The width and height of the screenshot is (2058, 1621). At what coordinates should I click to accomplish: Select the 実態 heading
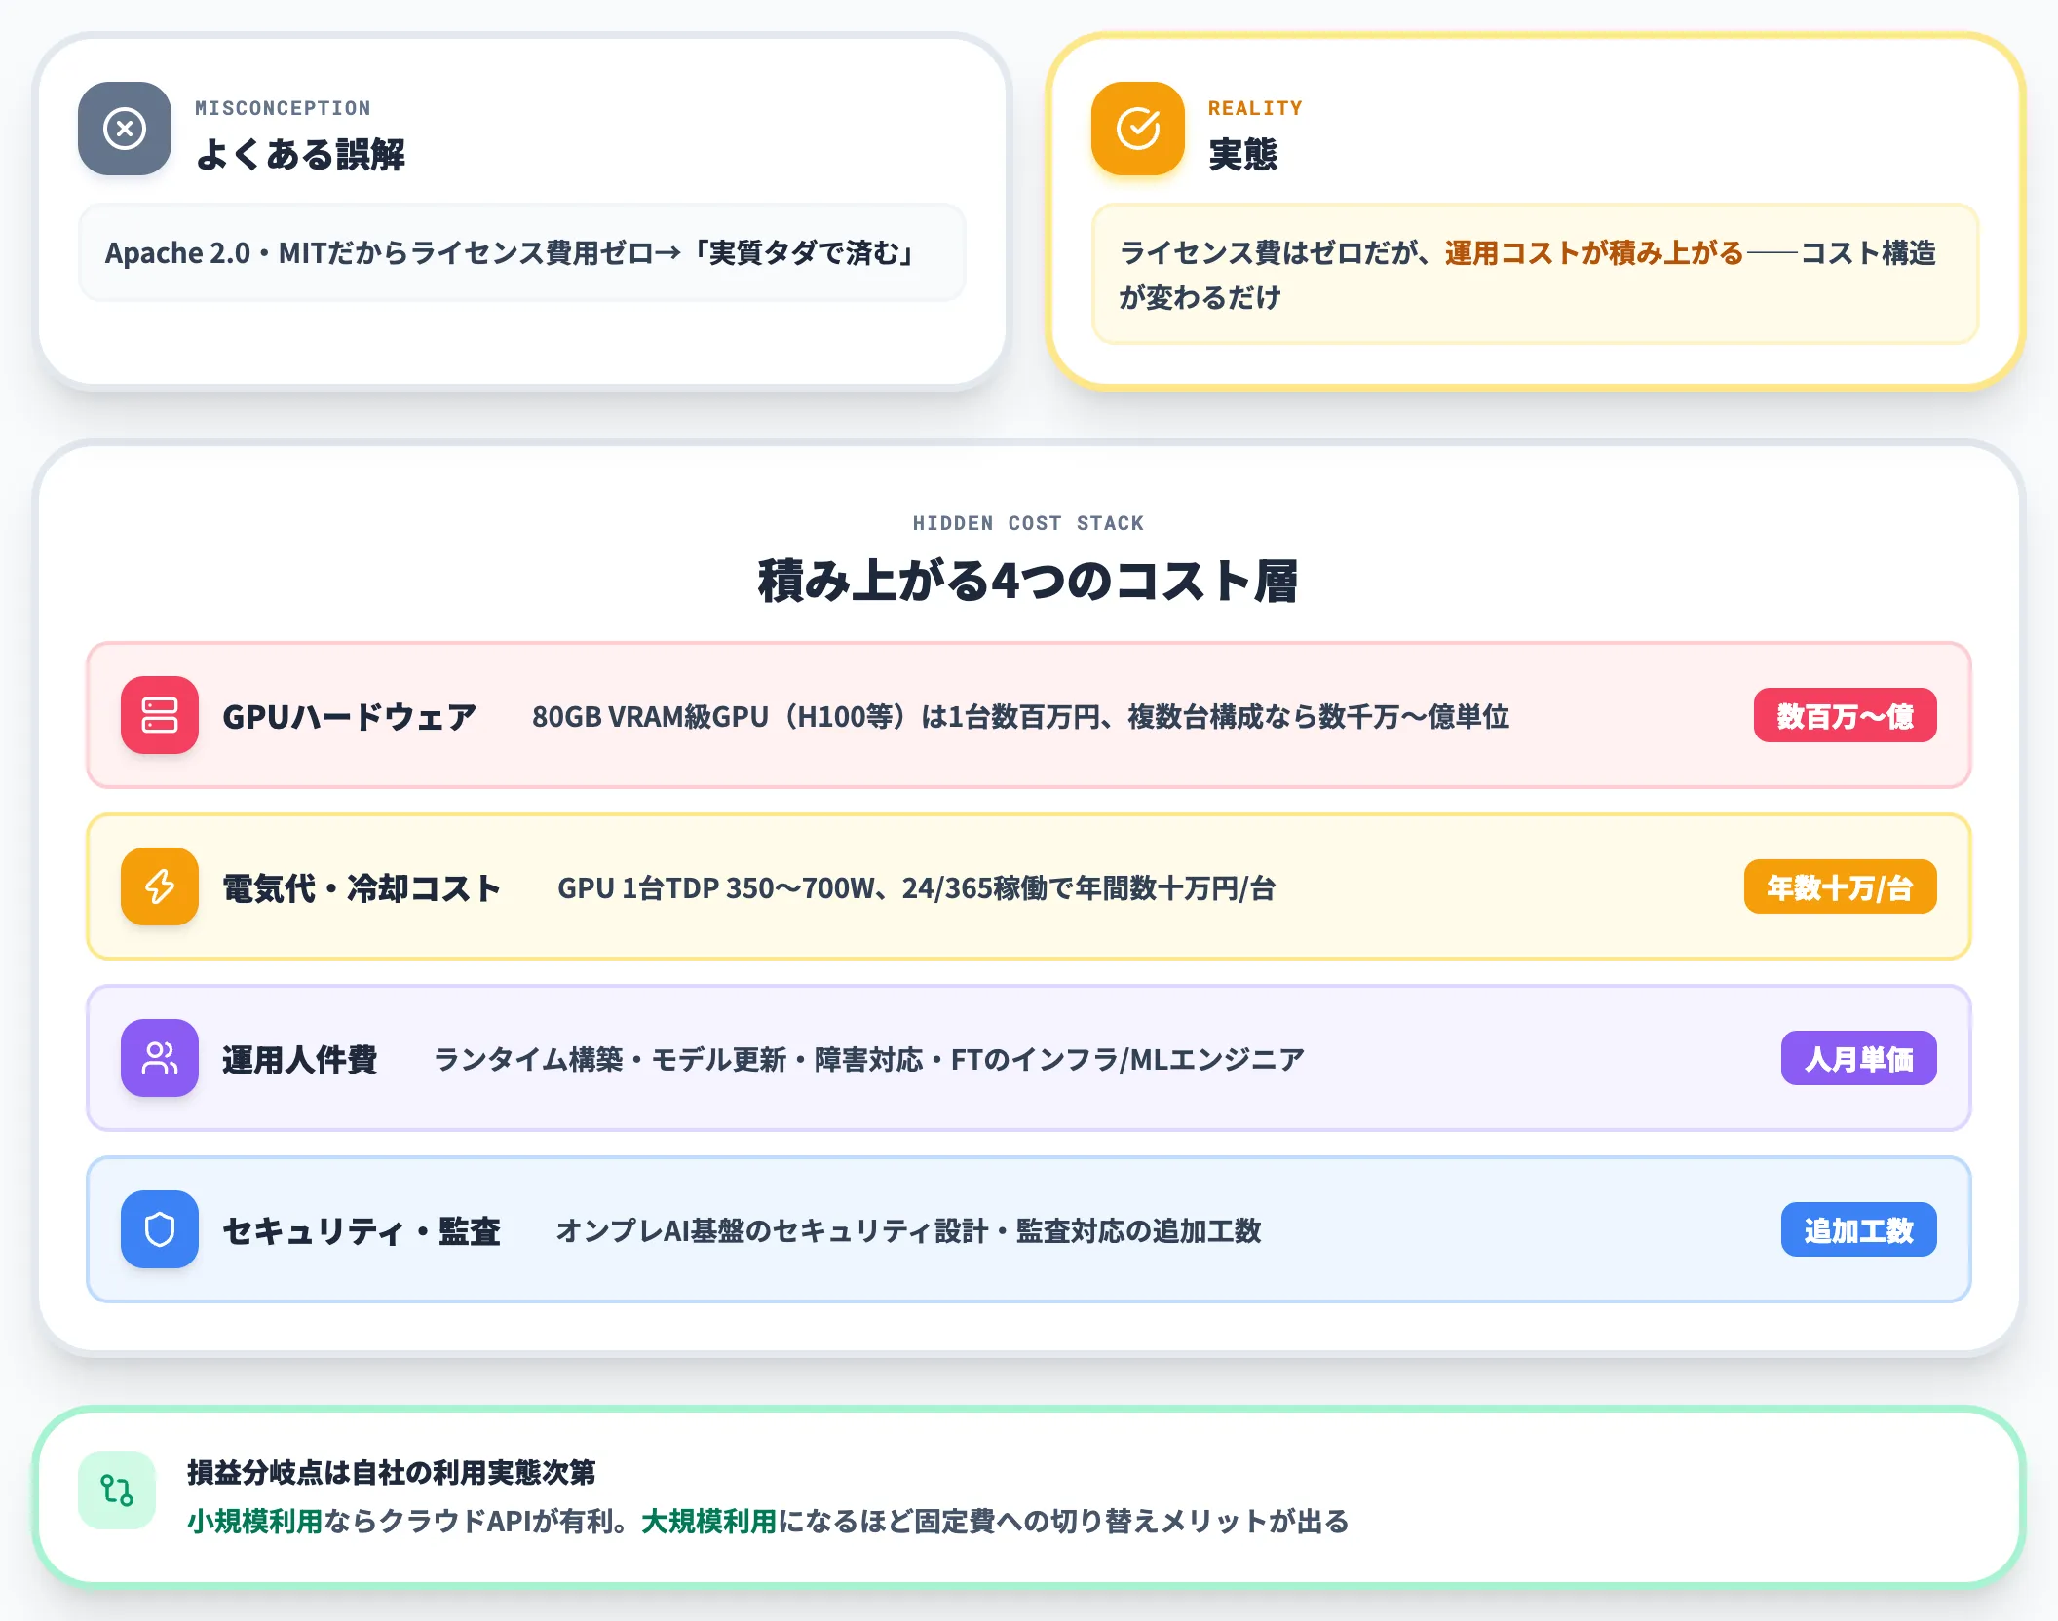point(1242,154)
